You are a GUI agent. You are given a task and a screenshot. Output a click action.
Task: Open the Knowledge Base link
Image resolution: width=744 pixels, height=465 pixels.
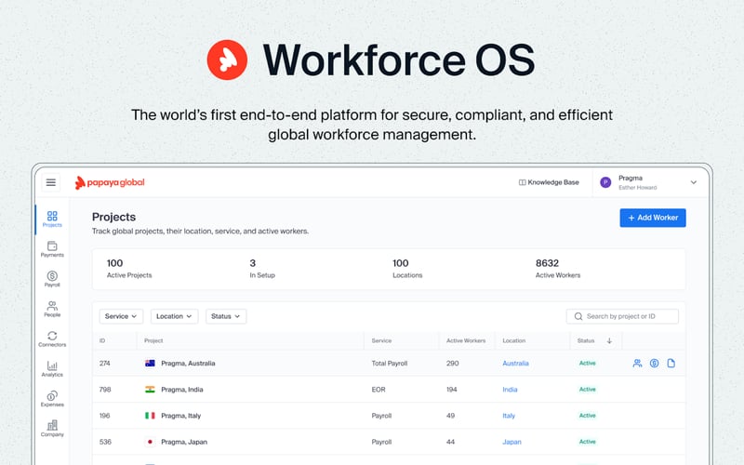(x=549, y=182)
